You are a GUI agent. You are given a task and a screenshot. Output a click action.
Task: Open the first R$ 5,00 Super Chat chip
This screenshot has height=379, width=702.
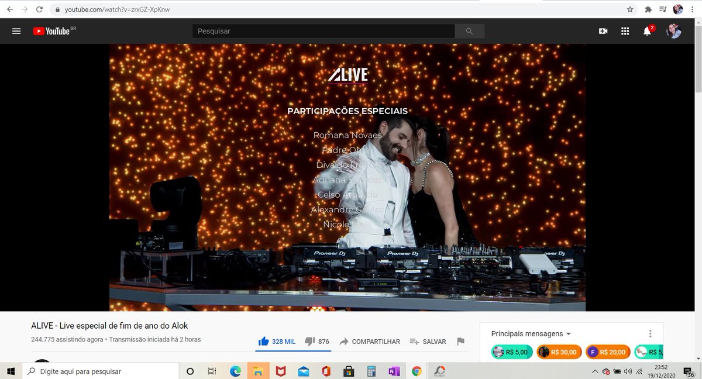(x=511, y=352)
